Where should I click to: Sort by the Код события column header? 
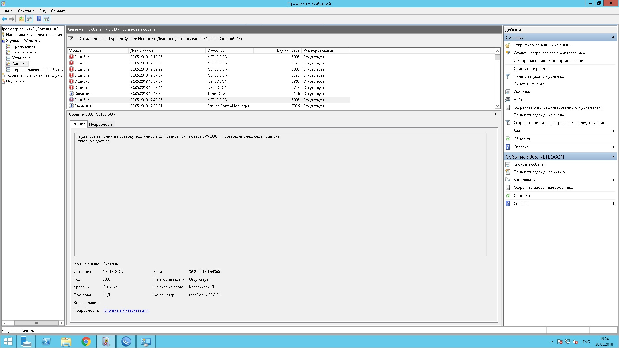pyautogui.click(x=277, y=51)
